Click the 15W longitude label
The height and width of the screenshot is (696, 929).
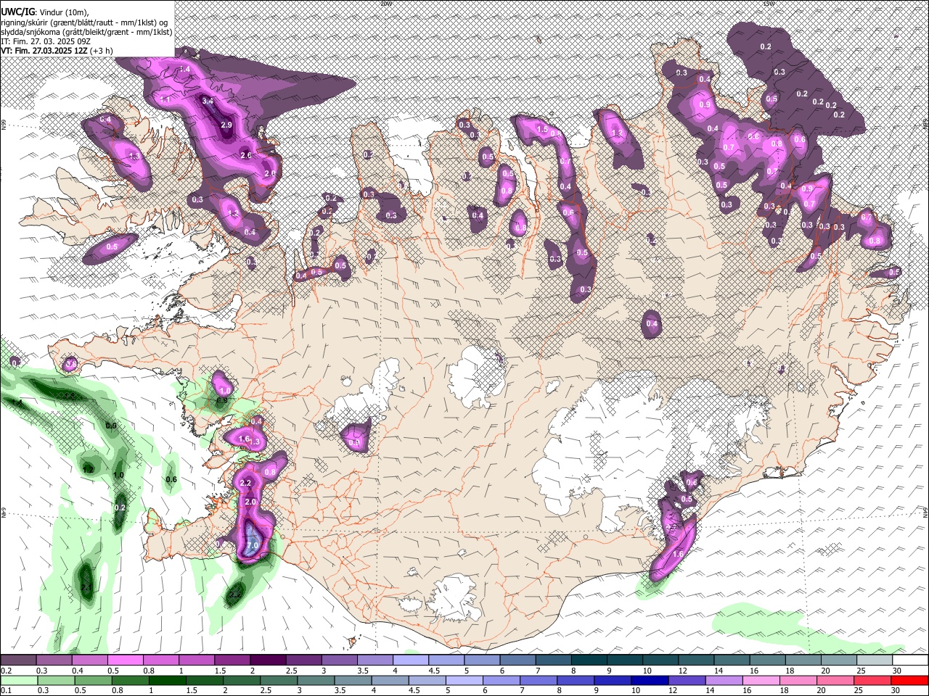[769, 4]
